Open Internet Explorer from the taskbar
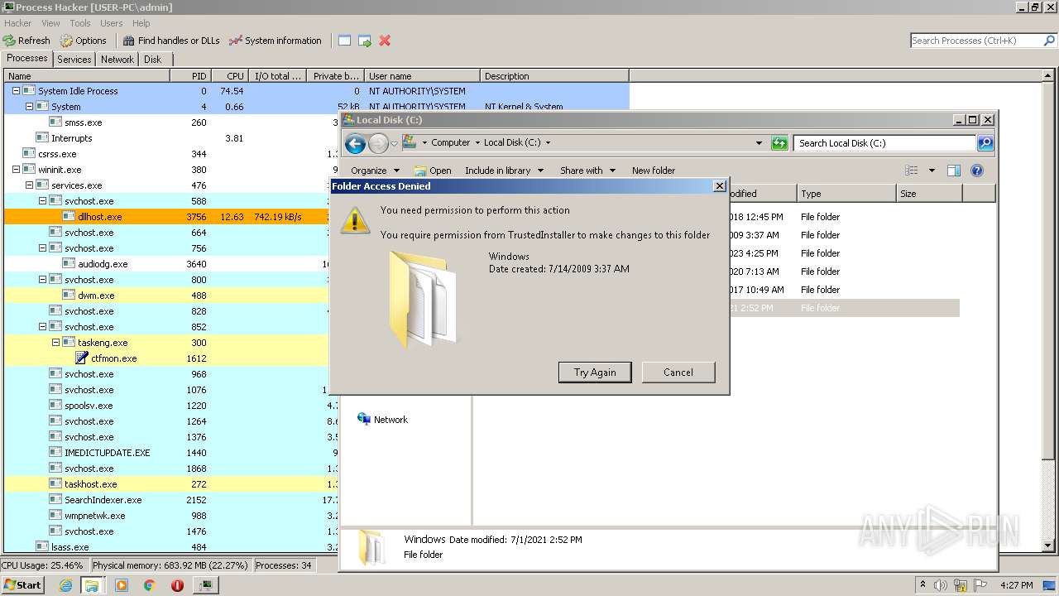The image size is (1059, 596). [66, 585]
